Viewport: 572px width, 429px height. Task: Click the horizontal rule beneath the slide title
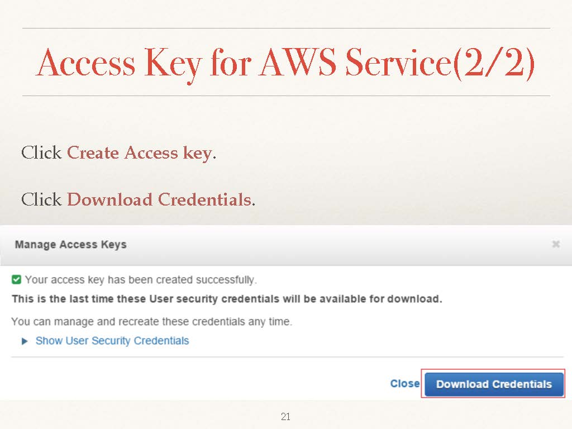286,96
